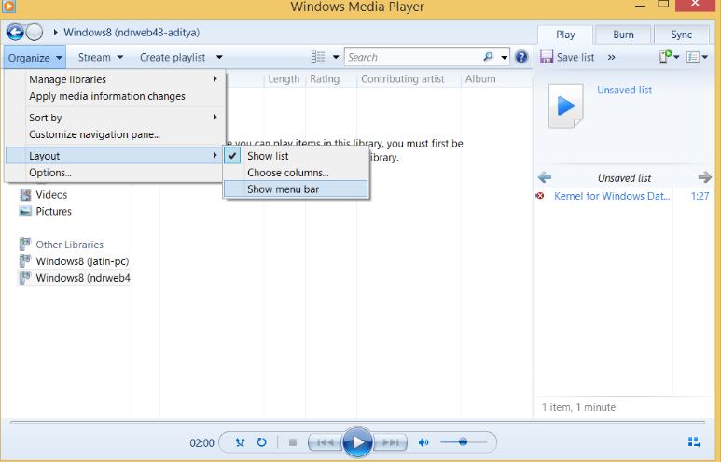Open the View options dropdown arrow
The width and height of the screenshot is (721, 462).
[336, 57]
